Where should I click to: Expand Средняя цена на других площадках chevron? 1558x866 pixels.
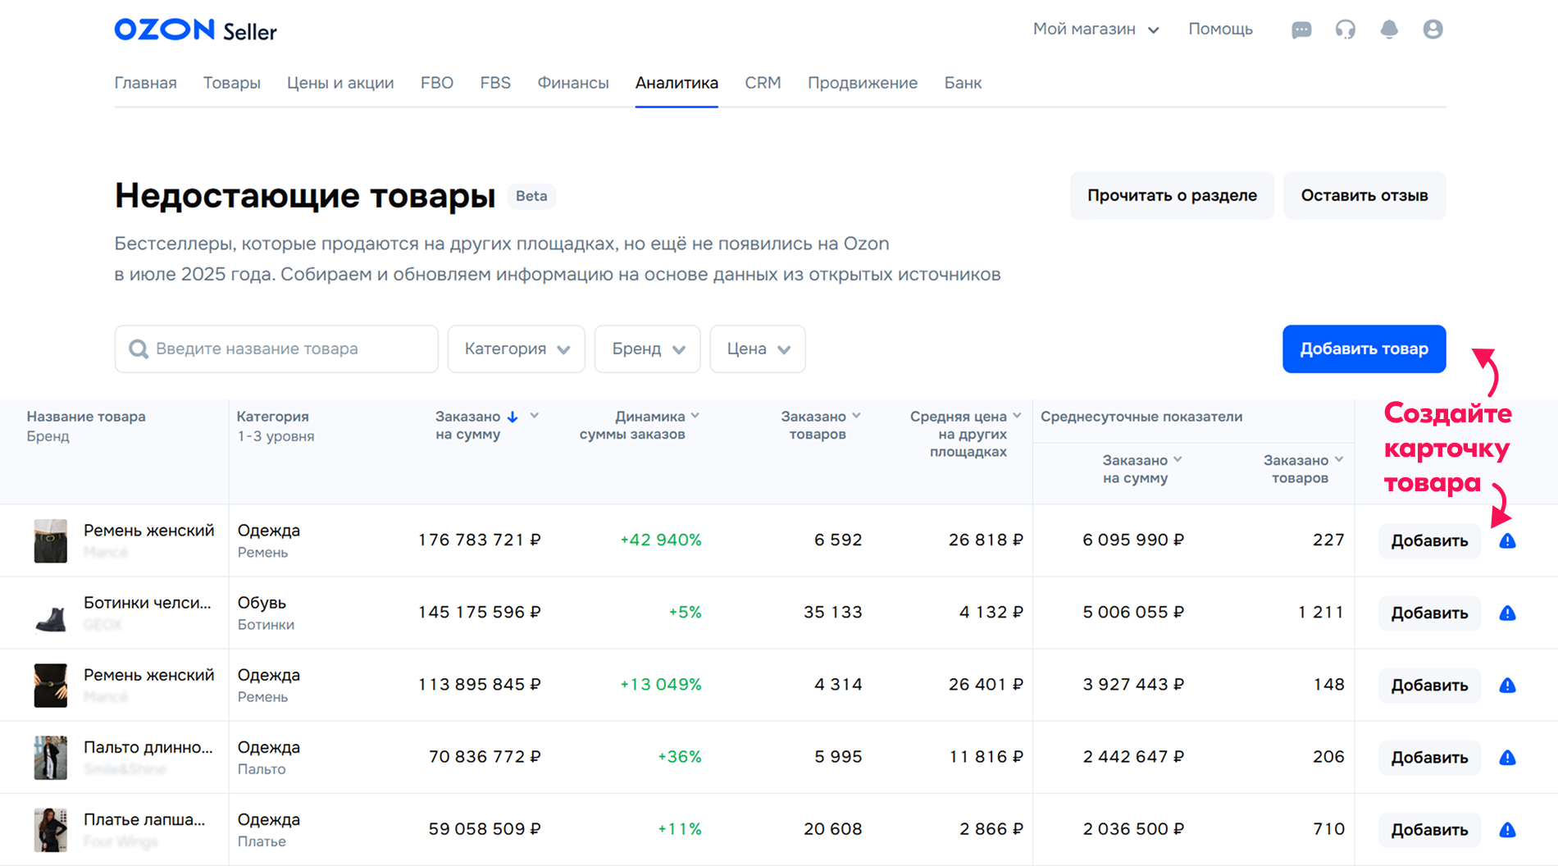tap(1017, 416)
